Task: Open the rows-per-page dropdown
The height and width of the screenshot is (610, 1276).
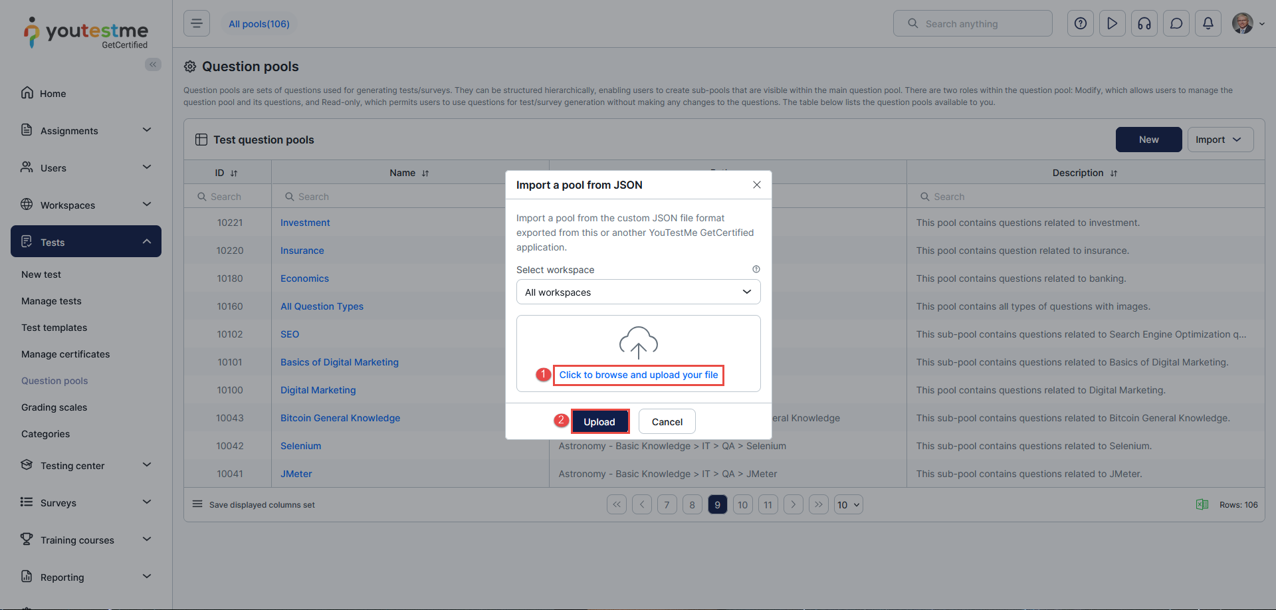Action: 848,505
